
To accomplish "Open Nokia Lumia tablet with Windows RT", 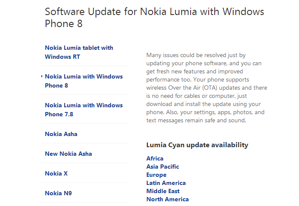I will [79, 52].
